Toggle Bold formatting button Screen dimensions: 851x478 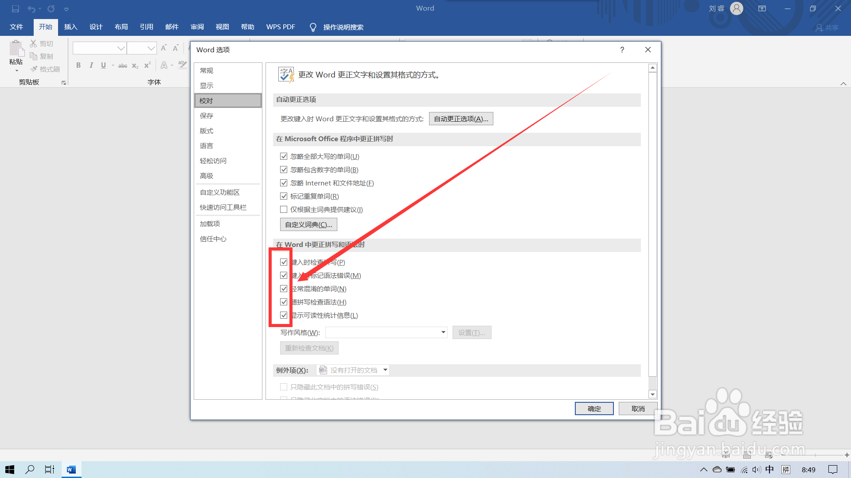(x=78, y=66)
